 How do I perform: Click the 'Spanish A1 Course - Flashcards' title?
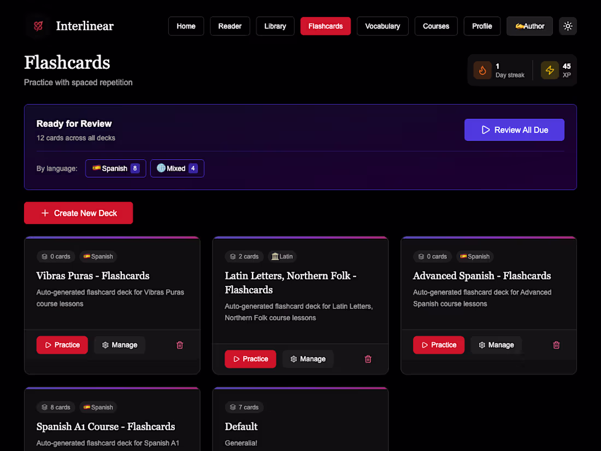point(105,426)
